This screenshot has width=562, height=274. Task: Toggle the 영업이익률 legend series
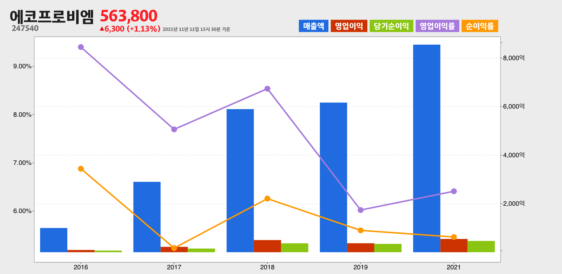pyautogui.click(x=437, y=26)
